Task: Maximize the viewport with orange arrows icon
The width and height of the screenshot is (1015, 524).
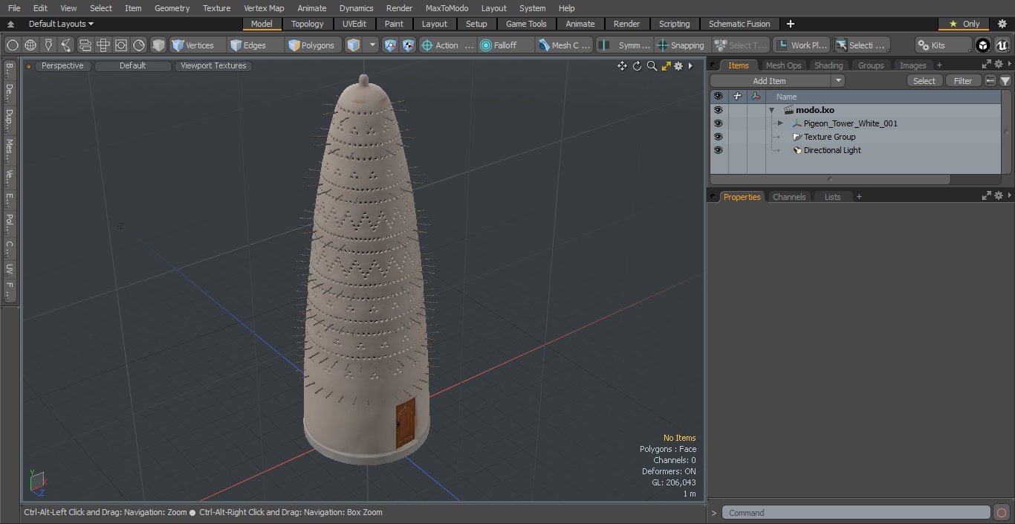Action: tap(666, 66)
